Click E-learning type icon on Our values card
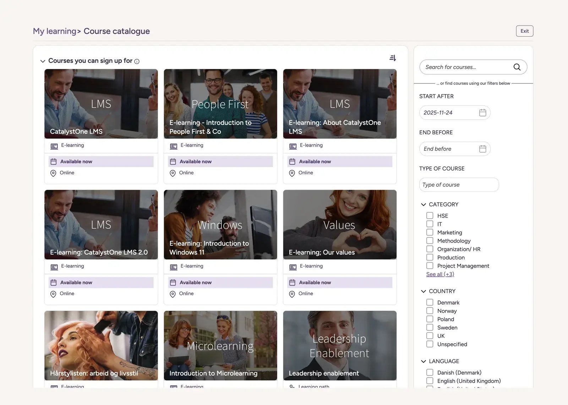The height and width of the screenshot is (405, 568). click(x=293, y=267)
